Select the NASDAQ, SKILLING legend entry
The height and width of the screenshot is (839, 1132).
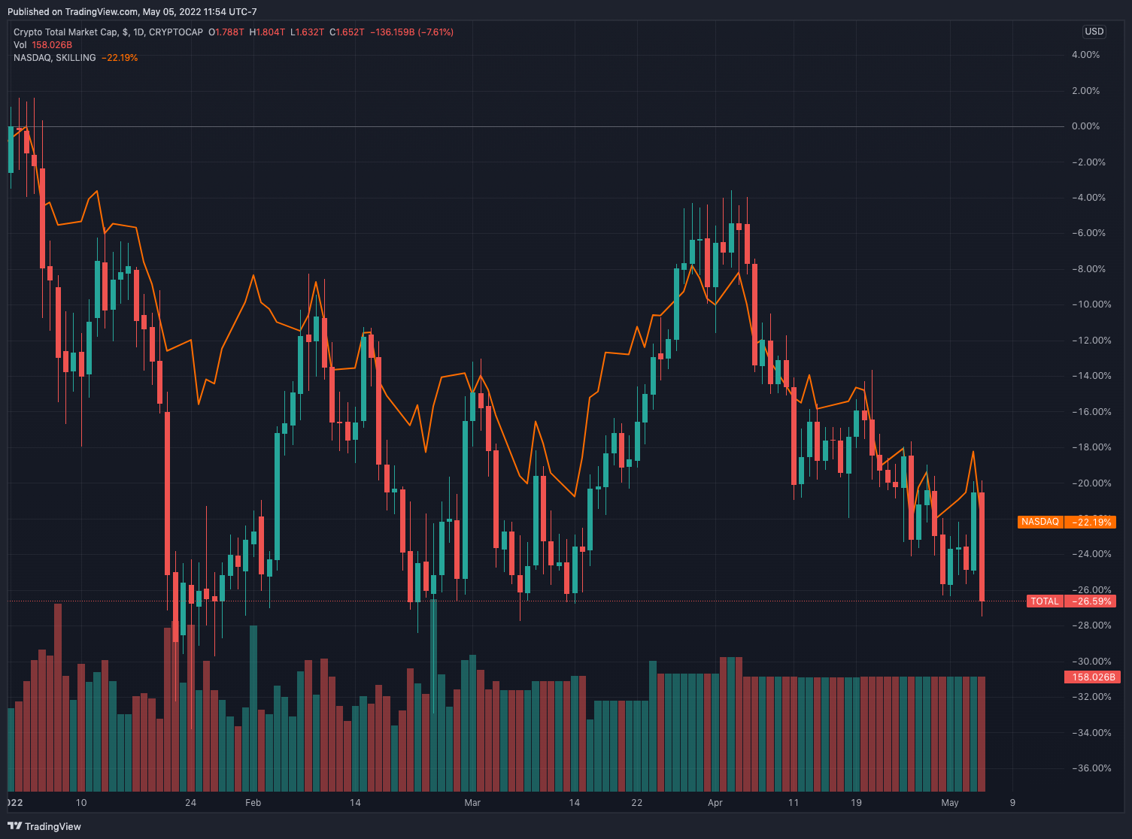click(x=55, y=58)
